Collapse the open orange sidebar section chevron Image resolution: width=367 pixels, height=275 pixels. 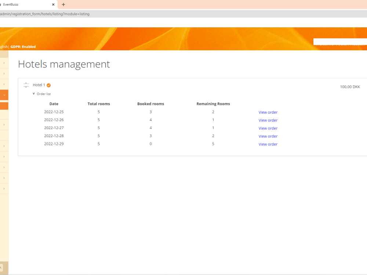click(4, 95)
